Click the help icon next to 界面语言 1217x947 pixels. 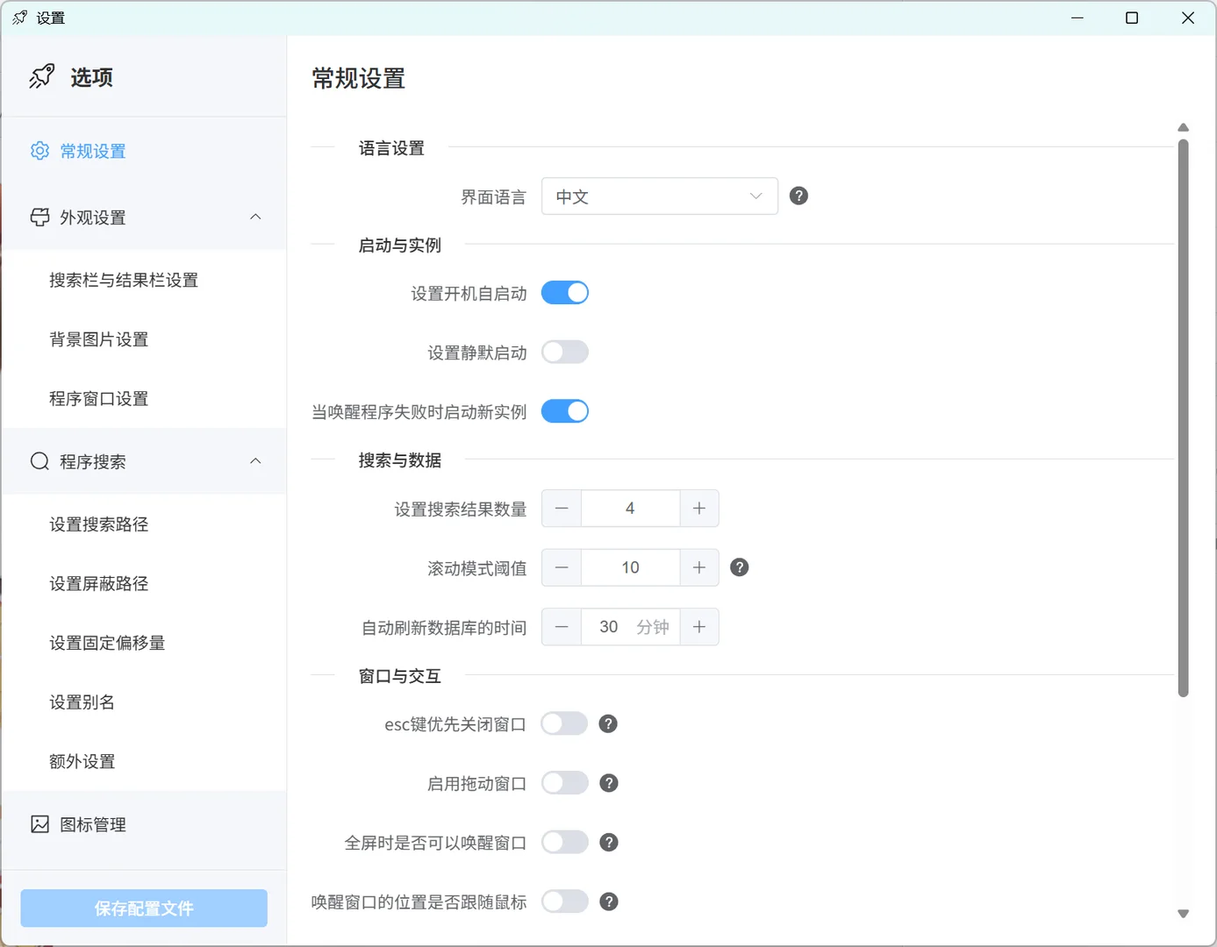(798, 196)
